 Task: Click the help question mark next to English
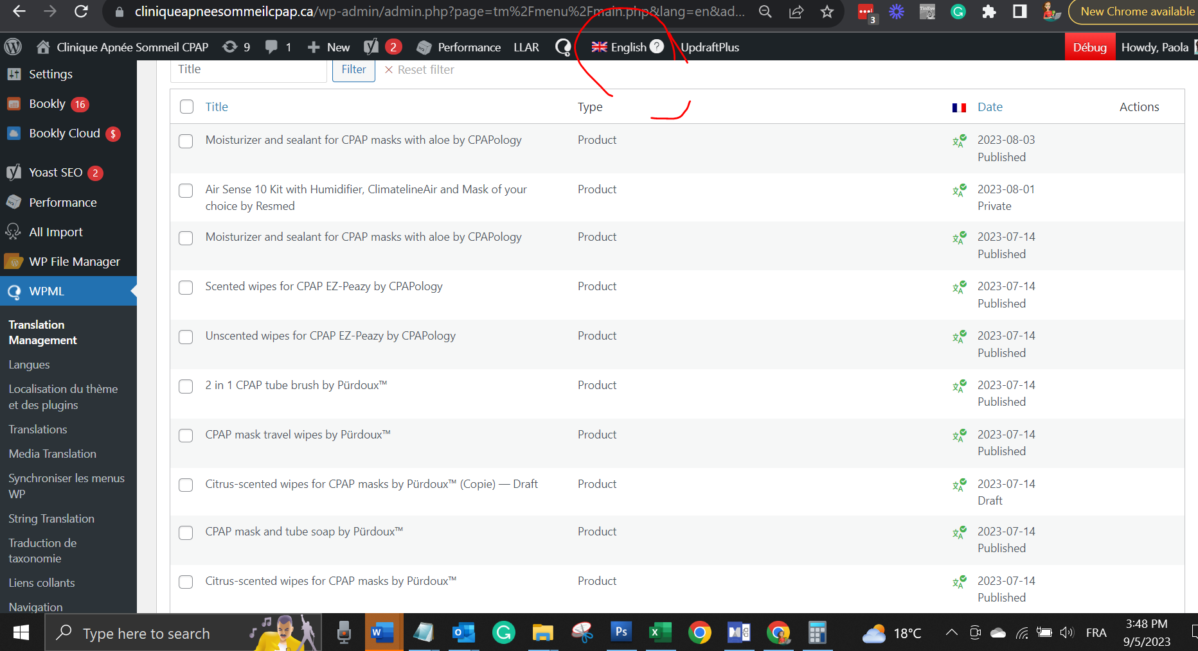pos(657,46)
